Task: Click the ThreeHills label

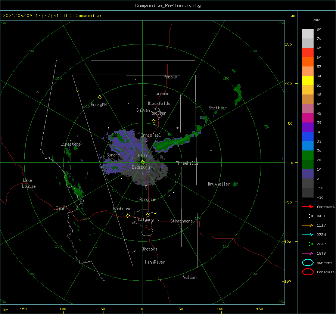Action: [x=187, y=163]
